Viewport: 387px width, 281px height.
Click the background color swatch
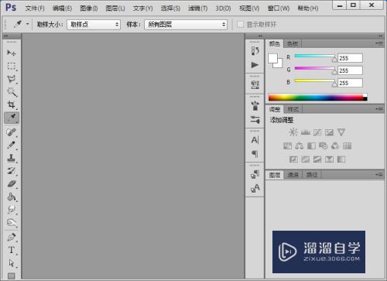pyautogui.click(x=279, y=64)
